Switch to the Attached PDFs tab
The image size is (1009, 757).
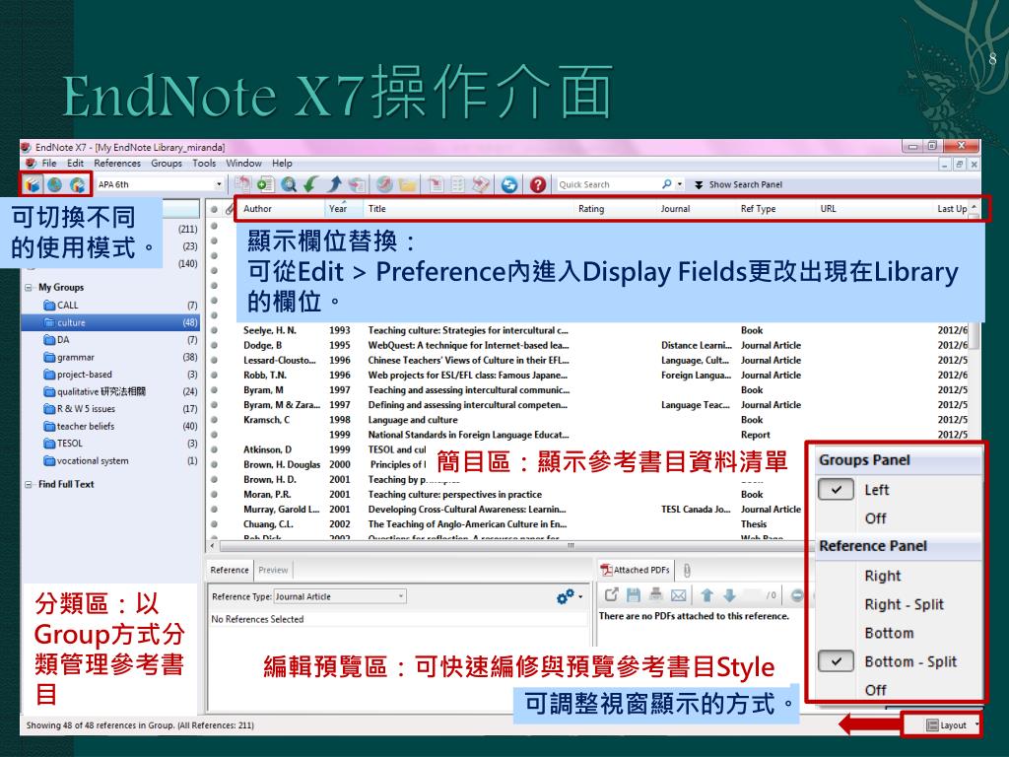pyautogui.click(x=636, y=570)
